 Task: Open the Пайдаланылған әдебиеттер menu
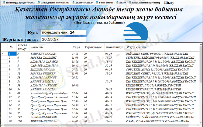(x=144, y=3)
